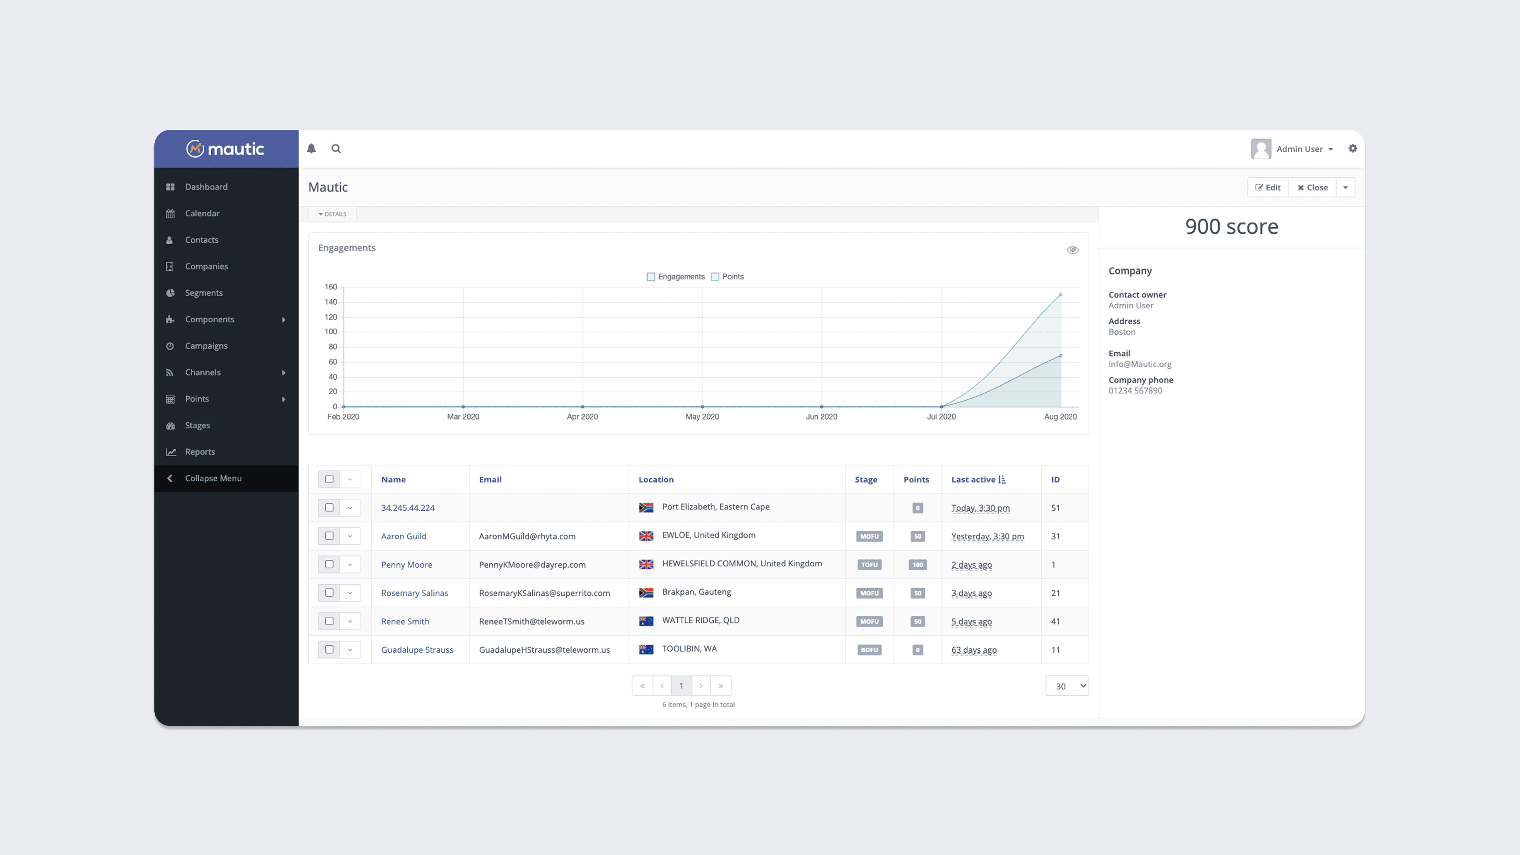Open Aaron Guild contact link
This screenshot has height=855, width=1520.
(404, 536)
